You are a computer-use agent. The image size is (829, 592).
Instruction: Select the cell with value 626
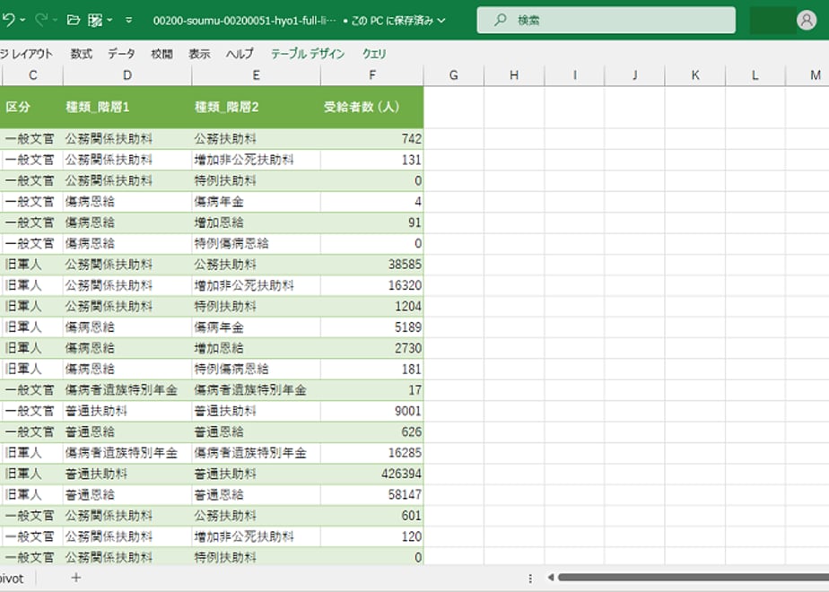(x=372, y=431)
